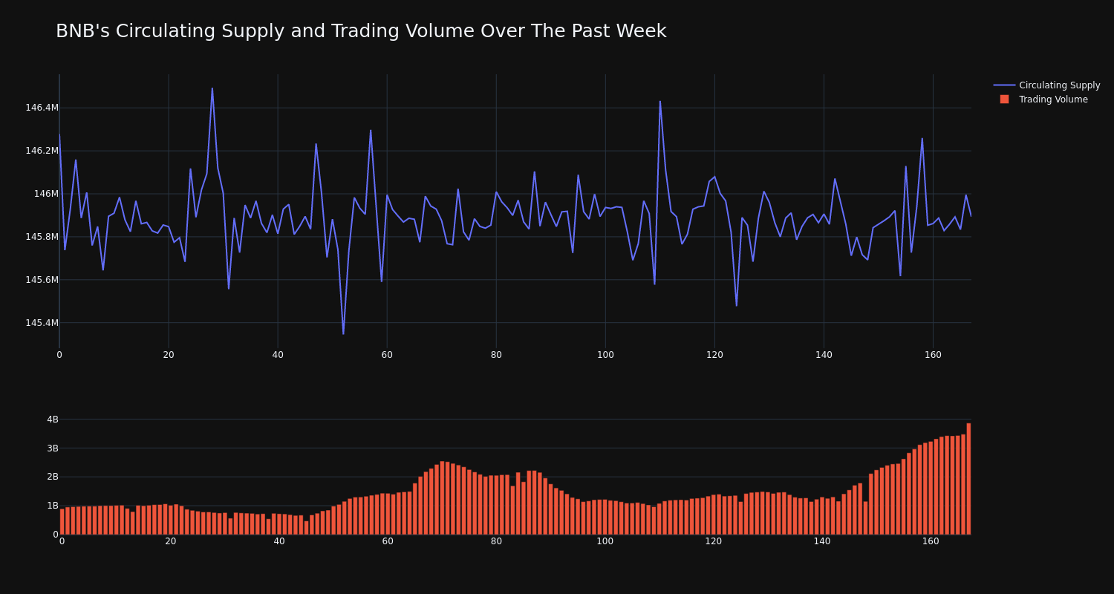Click the 146M y-axis label
The height and width of the screenshot is (594, 1114).
pyautogui.click(x=46, y=194)
